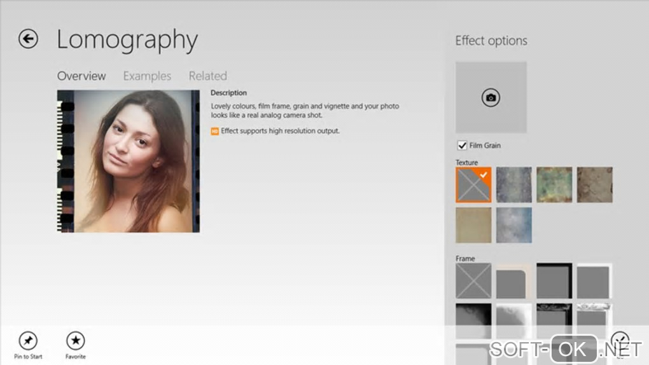The height and width of the screenshot is (365, 649).
Task: Choose the green-orange mottled texture
Action: (x=554, y=184)
